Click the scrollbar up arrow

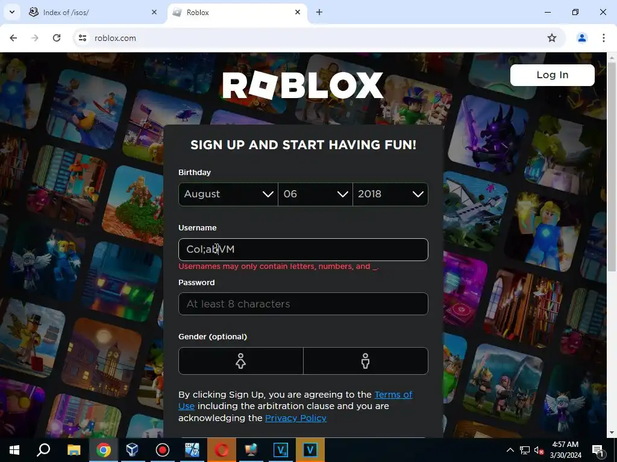[612, 57]
